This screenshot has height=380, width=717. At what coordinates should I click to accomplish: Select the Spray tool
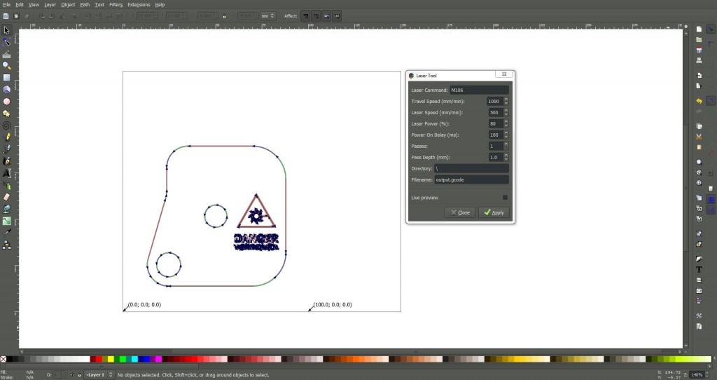pos(6,185)
